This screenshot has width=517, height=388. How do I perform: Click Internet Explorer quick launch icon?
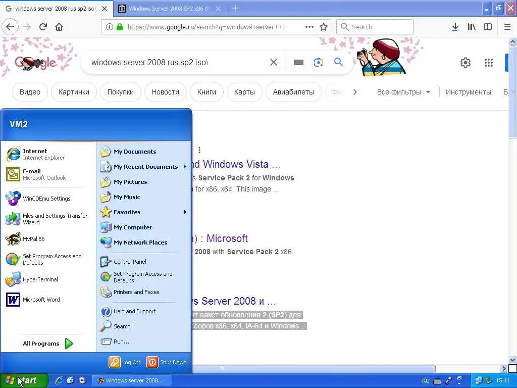59,380
